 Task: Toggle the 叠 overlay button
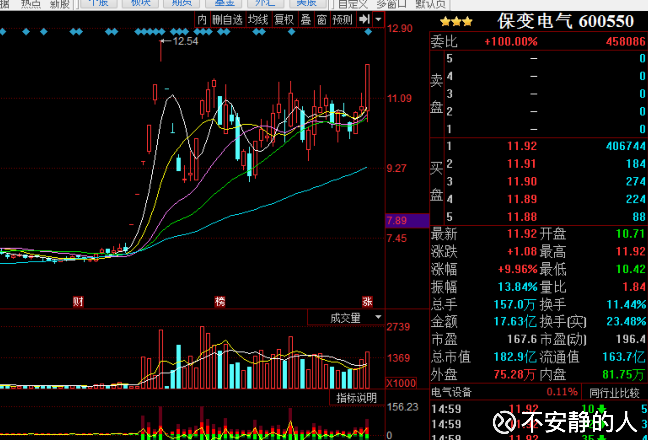306,20
